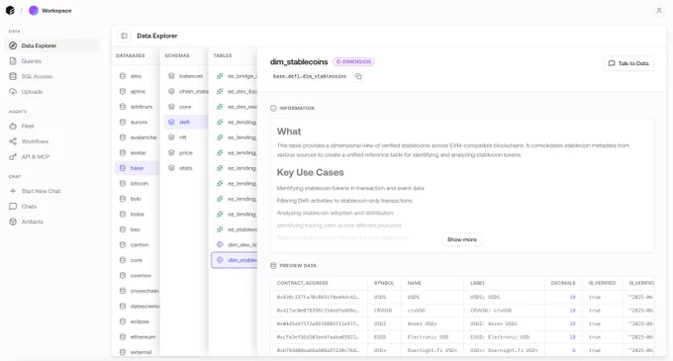Click the app logo icon in header
Viewport: 673px width, 361px height.
(x=10, y=10)
